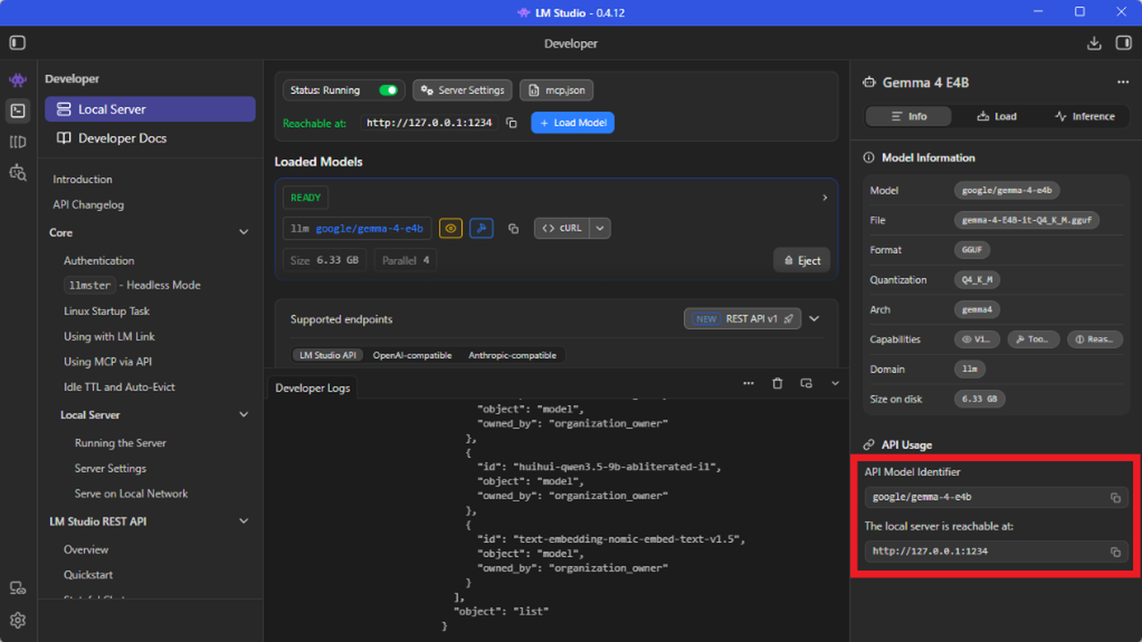Open Using MCP via API page
Screen dimensions: 1142x642
click(107, 362)
